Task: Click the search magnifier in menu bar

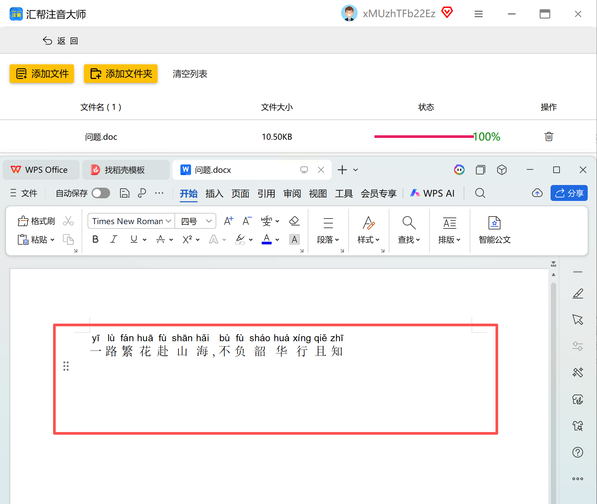Action: 480,193
